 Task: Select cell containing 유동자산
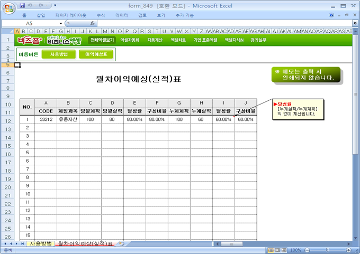point(68,120)
